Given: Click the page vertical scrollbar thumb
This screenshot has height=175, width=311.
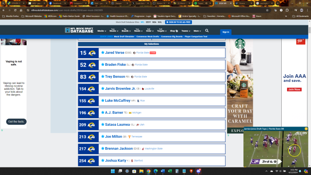Looking at the screenshot, I should (310, 30).
